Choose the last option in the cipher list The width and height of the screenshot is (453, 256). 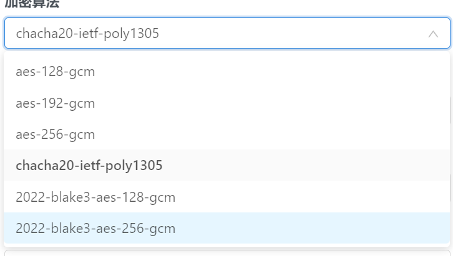coord(226,228)
